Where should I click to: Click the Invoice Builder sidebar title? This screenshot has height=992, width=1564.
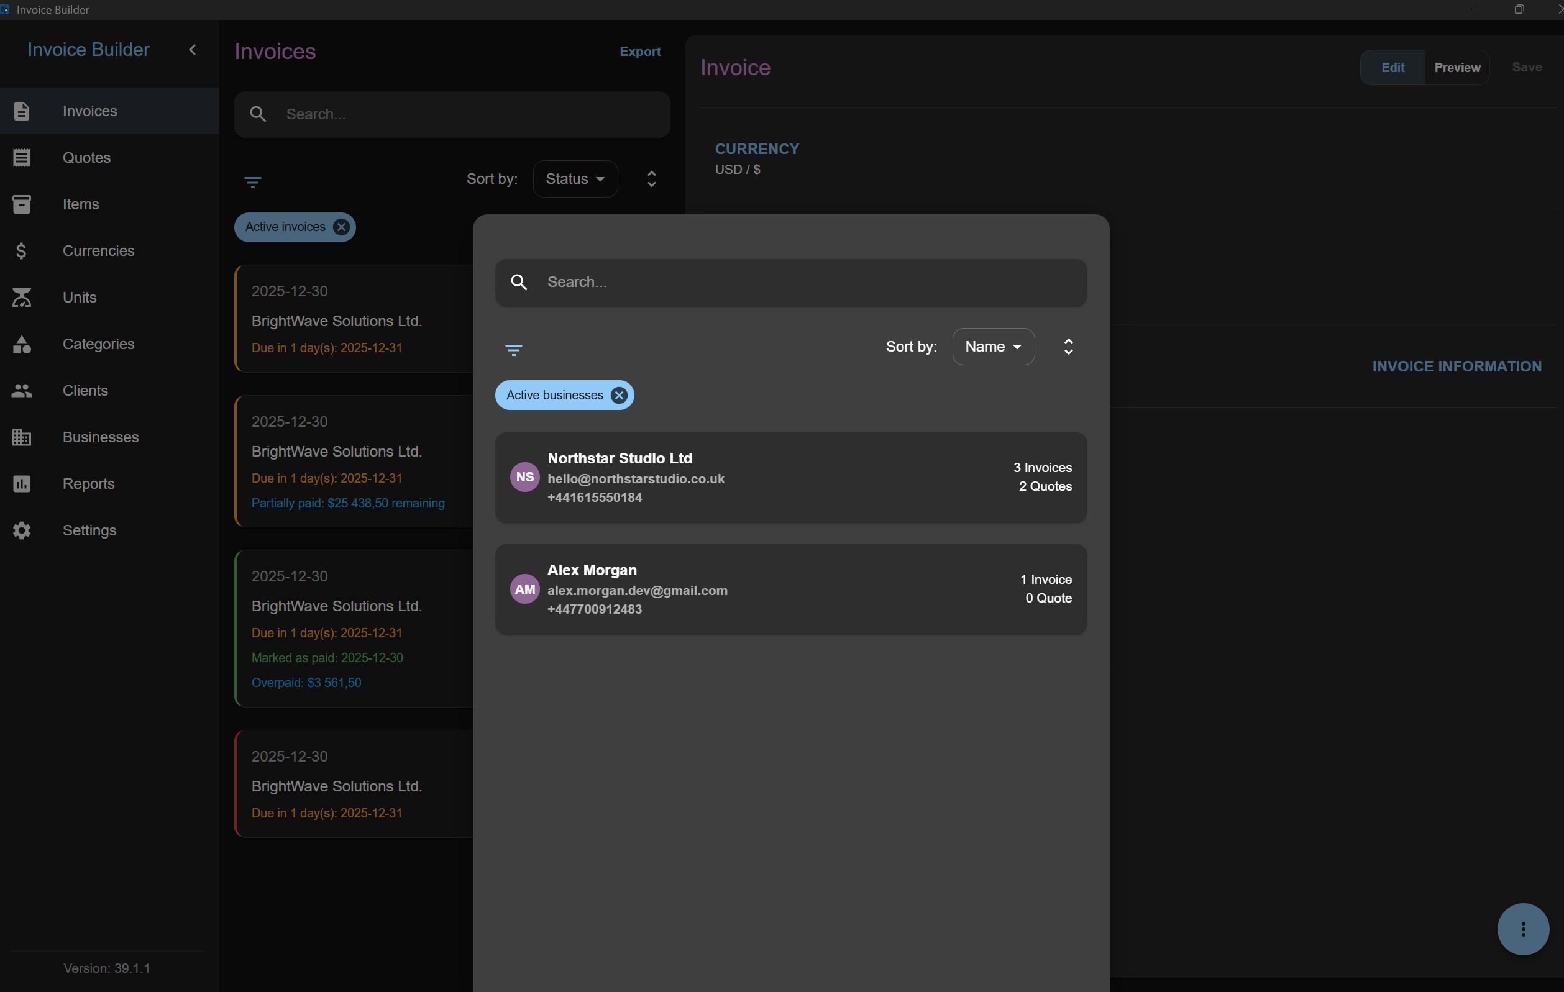pos(88,50)
